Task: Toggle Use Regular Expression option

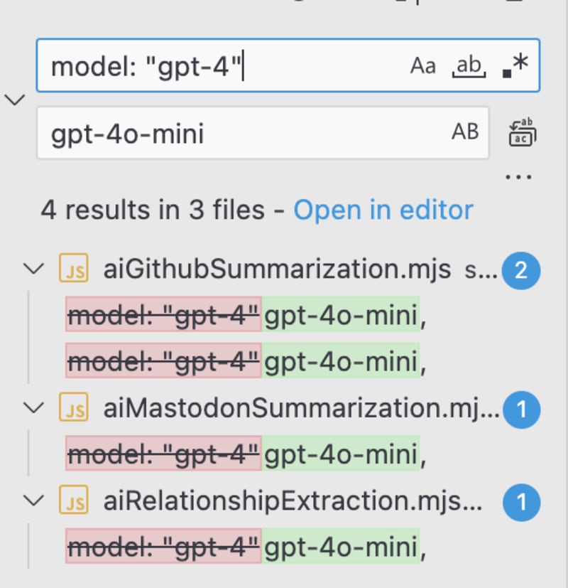Action: click(515, 65)
